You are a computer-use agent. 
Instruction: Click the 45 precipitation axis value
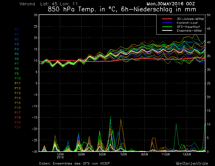click(x=209, y=29)
